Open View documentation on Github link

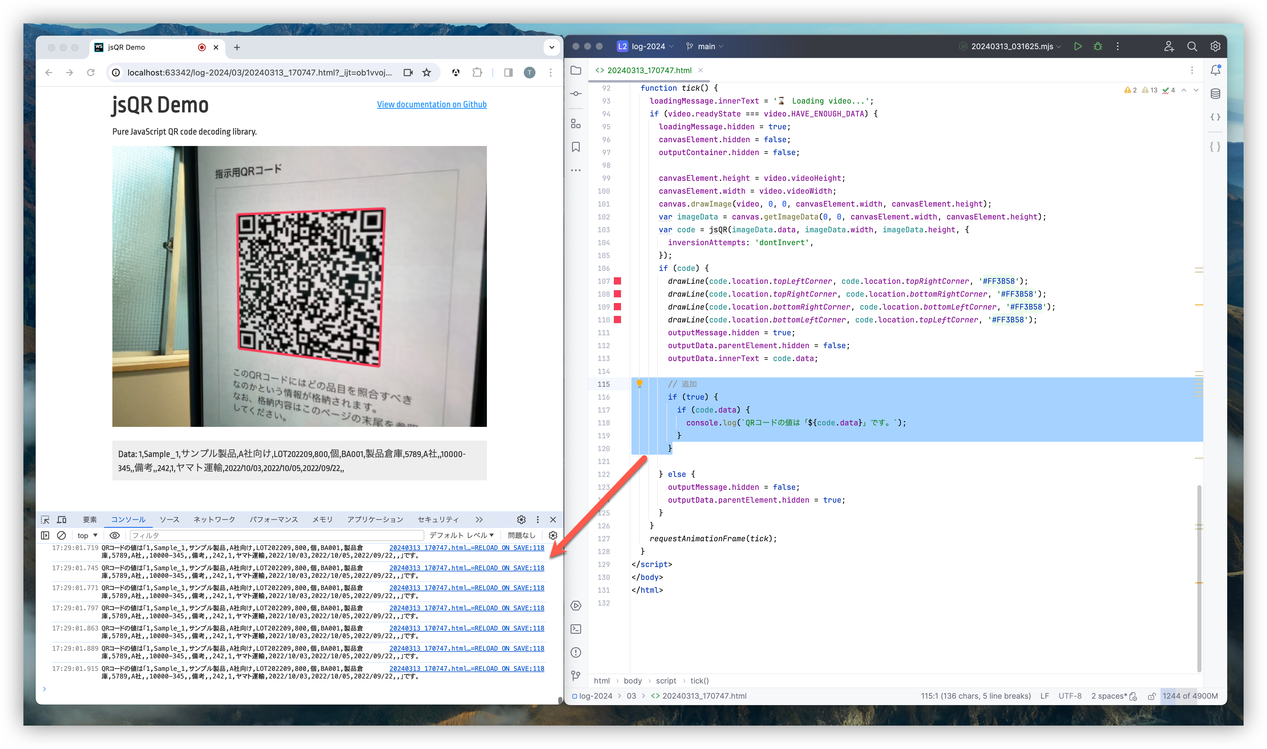(432, 104)
